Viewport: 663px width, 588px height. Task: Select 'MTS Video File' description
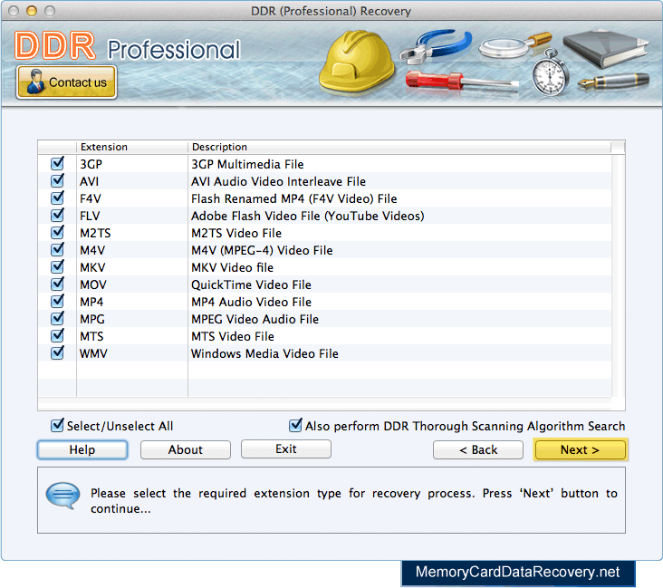(233, 336)
